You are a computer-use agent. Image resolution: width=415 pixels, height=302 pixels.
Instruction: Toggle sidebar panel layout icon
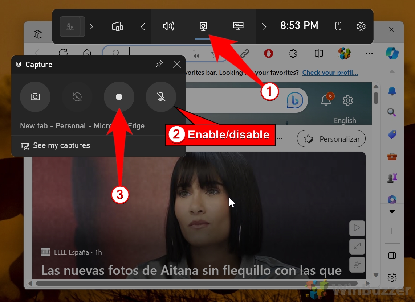tap(392, 256)
